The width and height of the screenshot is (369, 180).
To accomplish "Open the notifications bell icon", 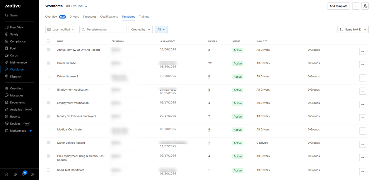I will point(24,174).
